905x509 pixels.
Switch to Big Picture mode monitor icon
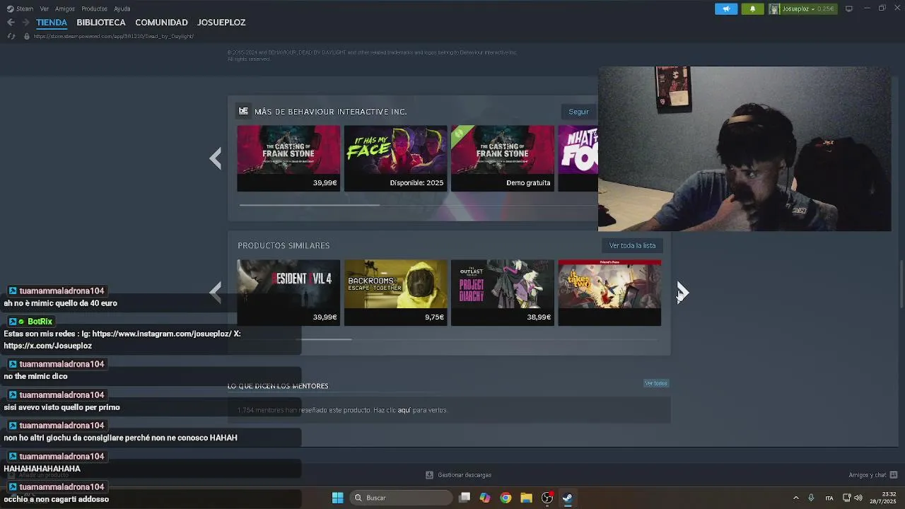pyautogui.click(x=849, y=8)
